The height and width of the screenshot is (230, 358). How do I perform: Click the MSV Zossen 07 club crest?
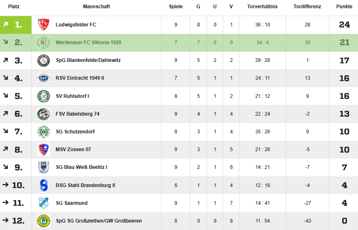click(x=43, y=149)
